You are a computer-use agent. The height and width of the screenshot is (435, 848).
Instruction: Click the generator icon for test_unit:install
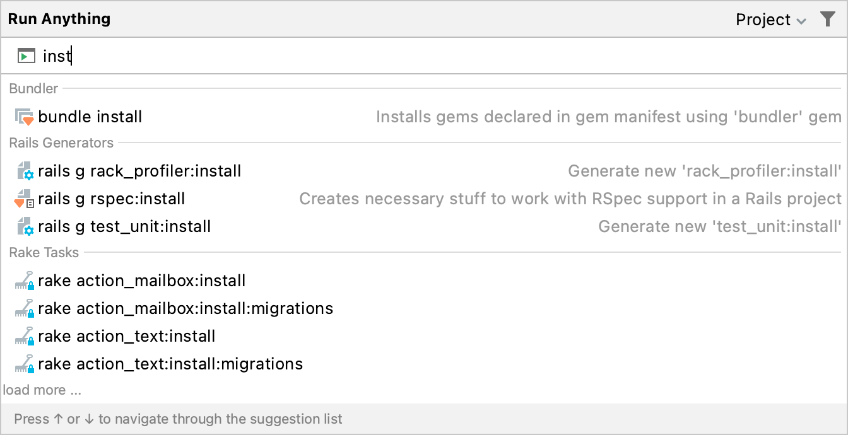click(25, 226)
